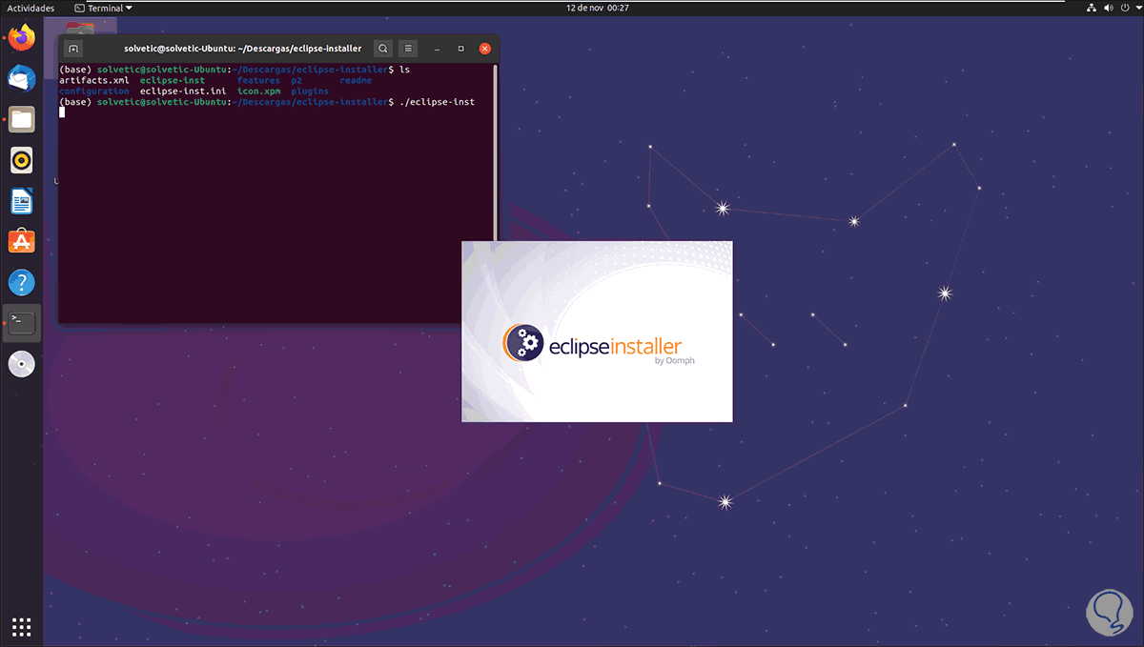Open the Files manager in the dock
The image size is (1144, 647).
21,120
